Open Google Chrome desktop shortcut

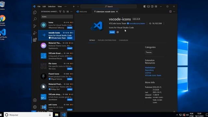click(x=2, y=20)
